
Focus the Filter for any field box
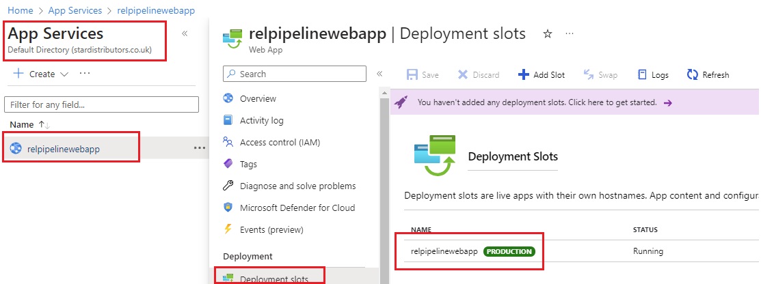tap(101, 104)
